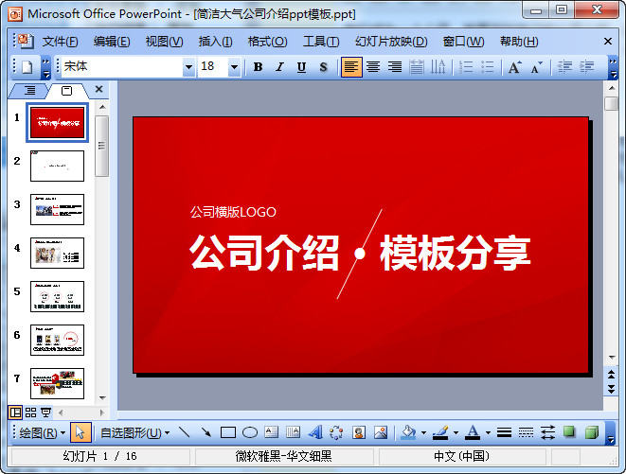
Task: Toggle Bullets list
Action: click(488, 66)
